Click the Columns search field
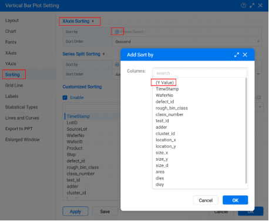This screenshot has height=221, width=269. click(200, 73)
